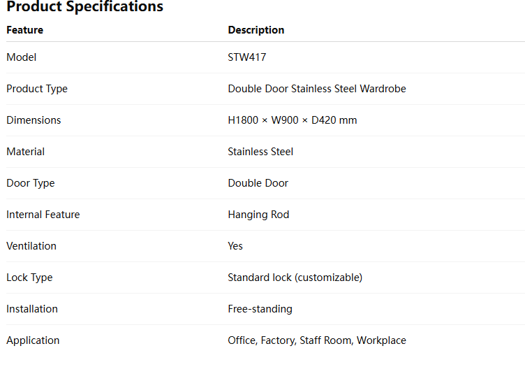The width and height of the screenshot is (525, 367).
Task: Select Office, Factory, Staff Room, Workplace text
Action: [x=317, y=341]
